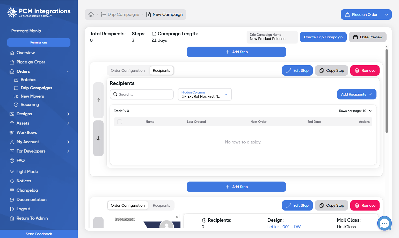Switch first step to Order Configuration tab
Screen dimensions: 399x238
[x=128, y=70]
